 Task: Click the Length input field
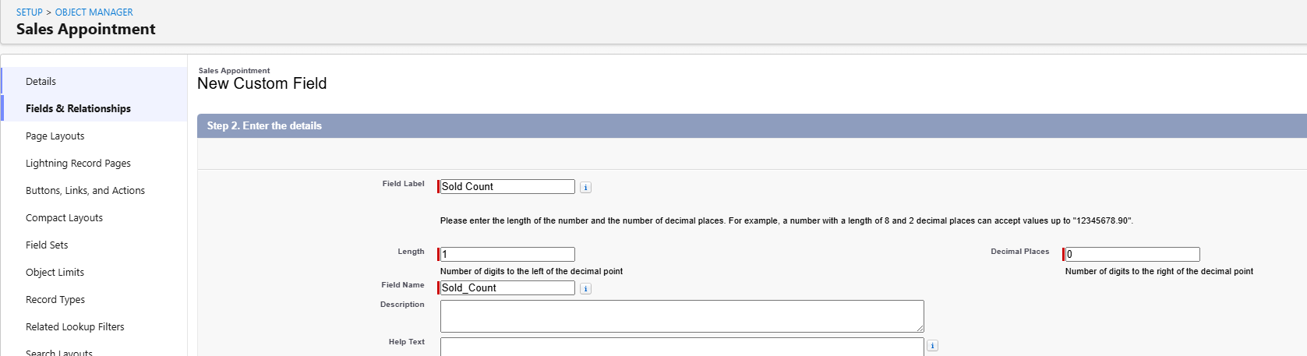click(x=507, y=254)
